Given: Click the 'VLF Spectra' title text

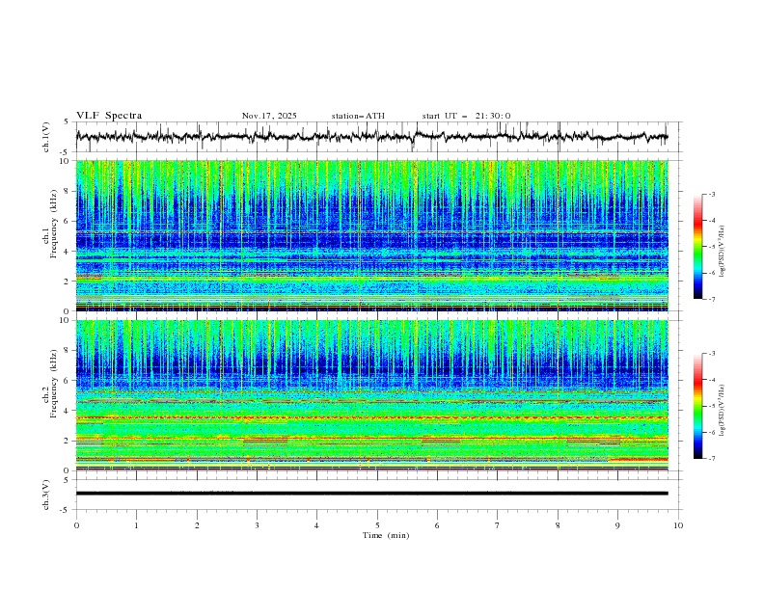Looking at the screenshot, I should pos(109,116).
